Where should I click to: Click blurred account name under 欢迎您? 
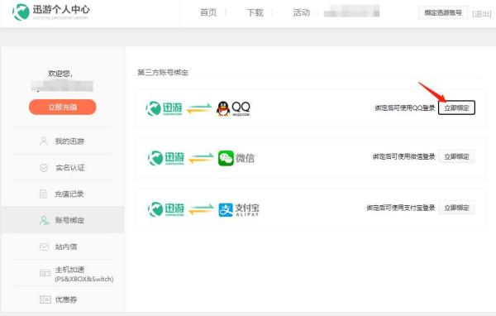coord(62,86)
